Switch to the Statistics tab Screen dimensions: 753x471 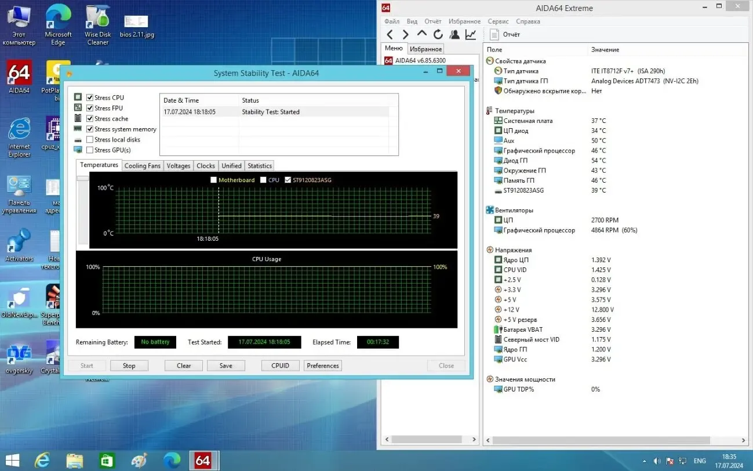coord(259,165)
